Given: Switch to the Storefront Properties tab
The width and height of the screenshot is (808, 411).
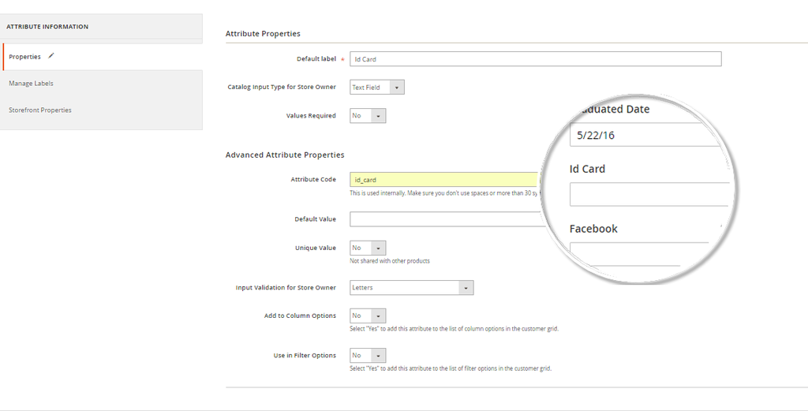Looking at the screenshot, I should (x=40, y=110).
